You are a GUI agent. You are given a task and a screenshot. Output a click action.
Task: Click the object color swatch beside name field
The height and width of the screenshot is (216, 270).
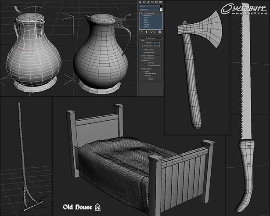pos(161,6)
